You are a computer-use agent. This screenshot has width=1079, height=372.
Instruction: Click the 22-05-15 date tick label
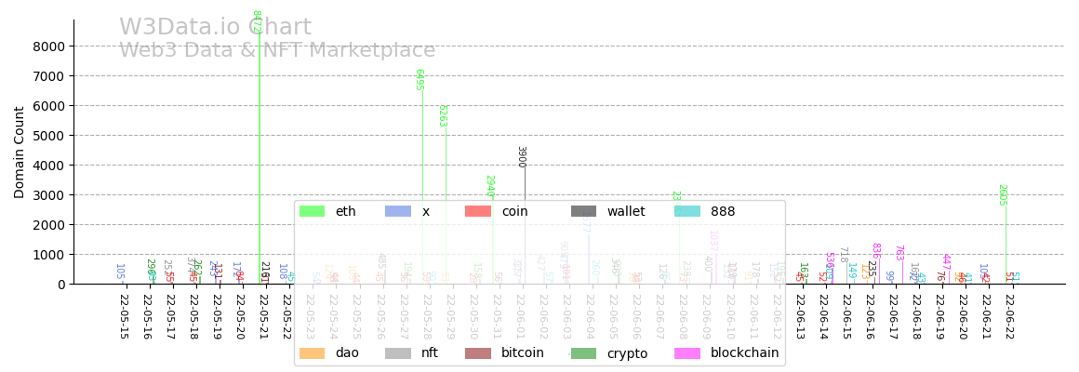point(124,316)
